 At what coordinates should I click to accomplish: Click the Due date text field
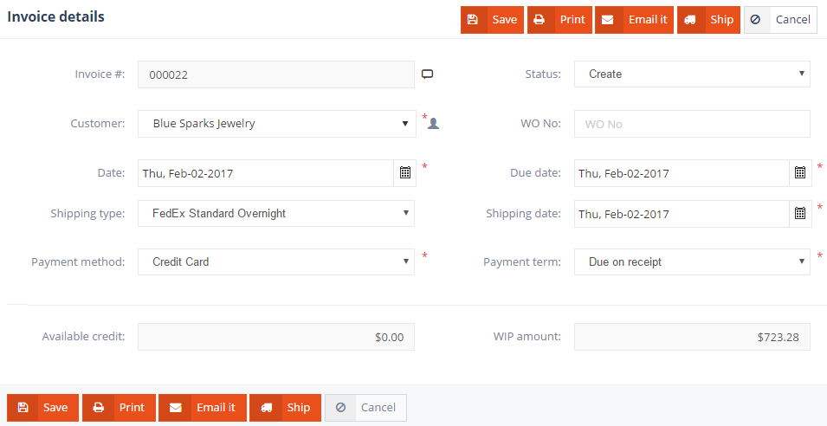point(682,173)
